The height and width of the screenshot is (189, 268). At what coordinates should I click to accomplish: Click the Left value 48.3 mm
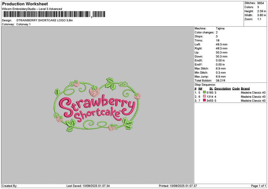(x=222, y=45)
